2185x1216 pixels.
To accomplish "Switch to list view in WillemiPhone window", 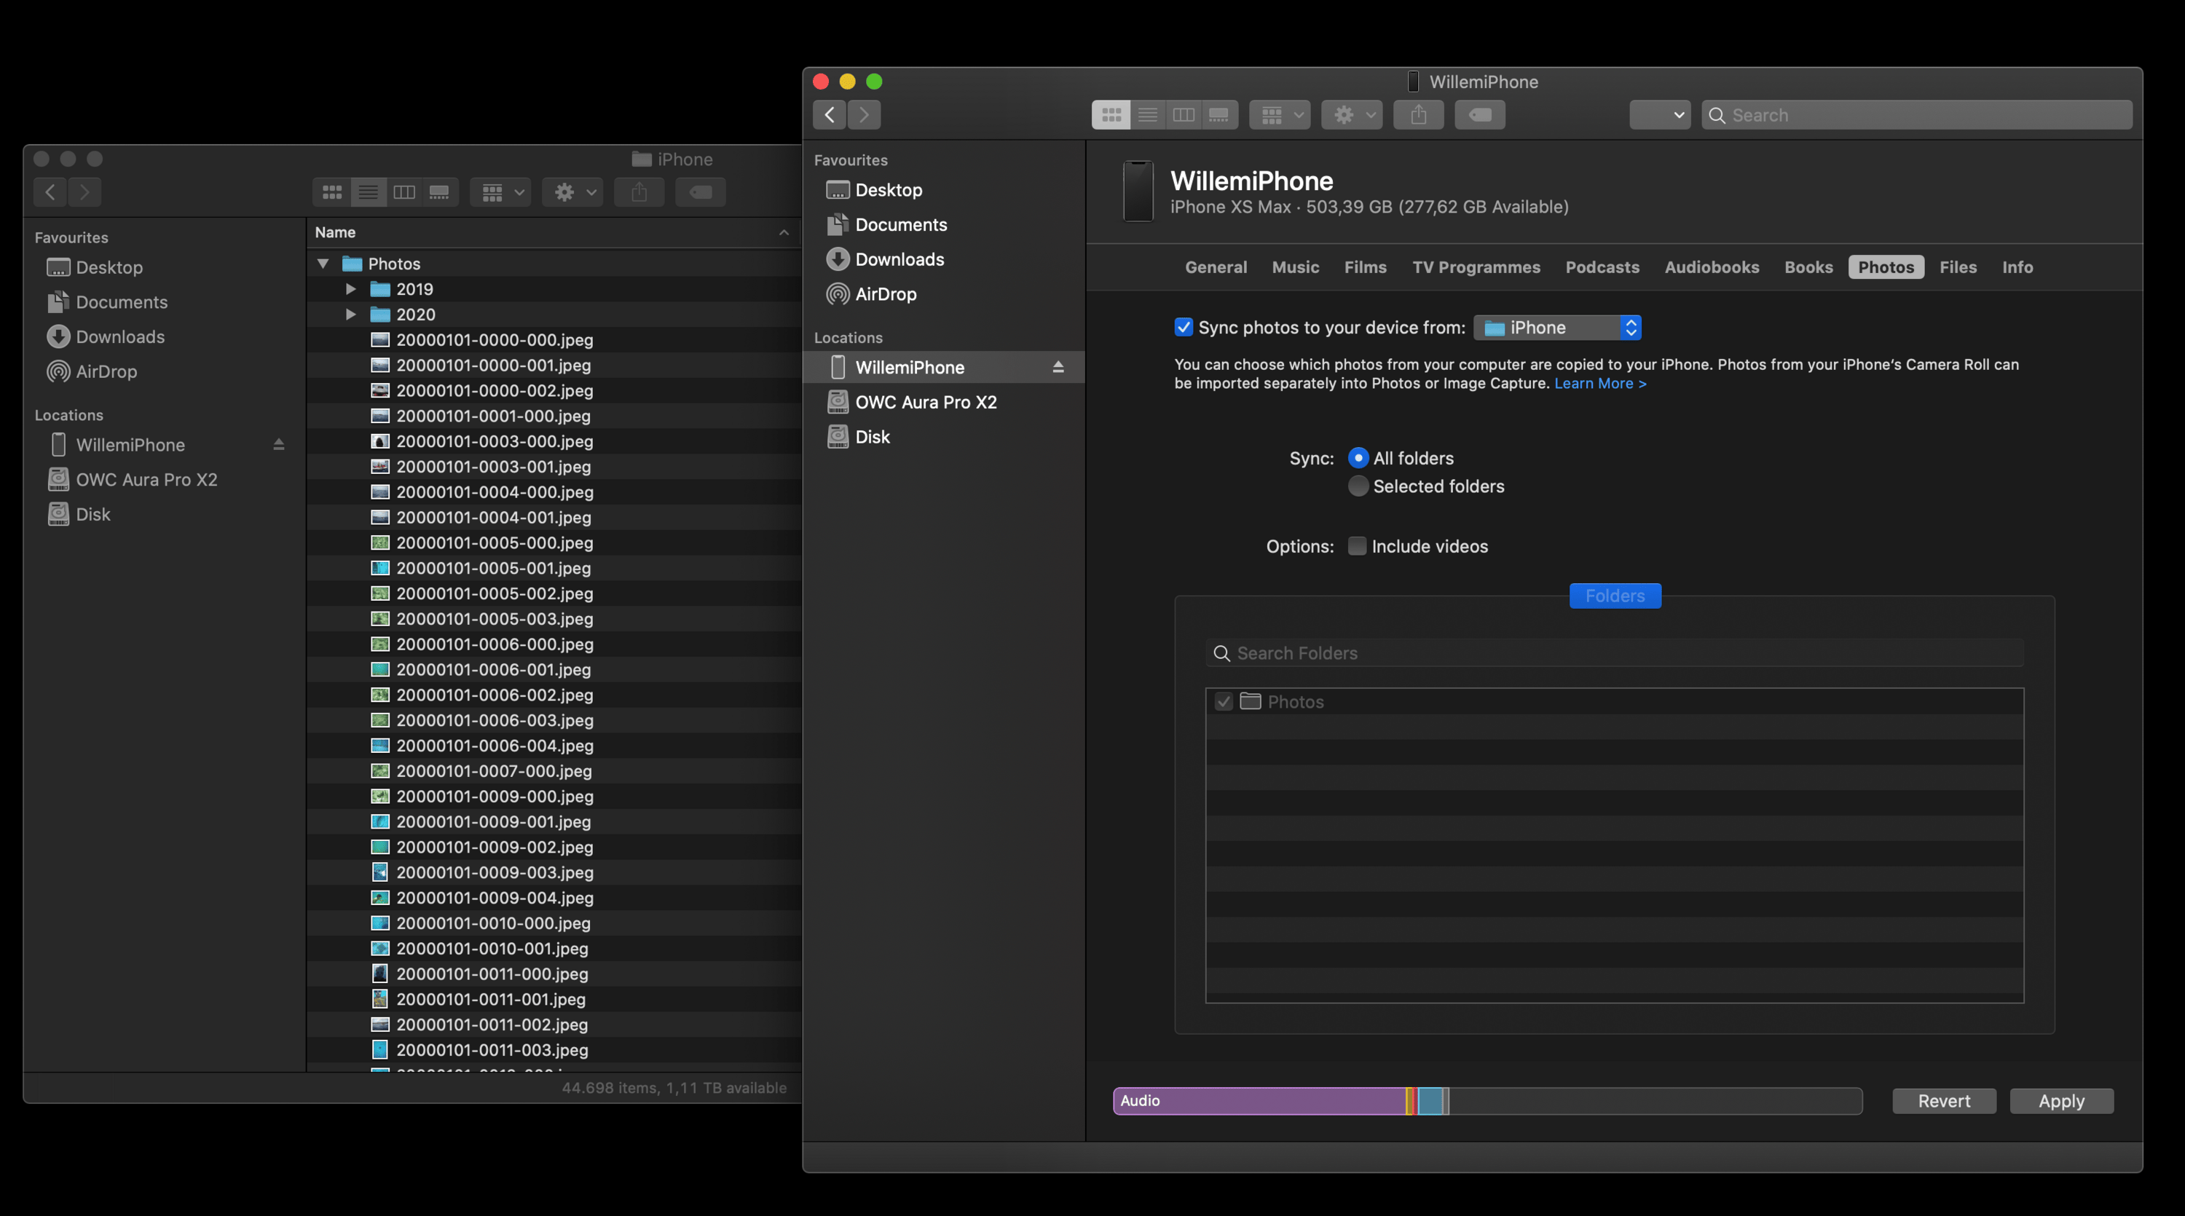I will pyautogui.click(x=1147, y=114).
